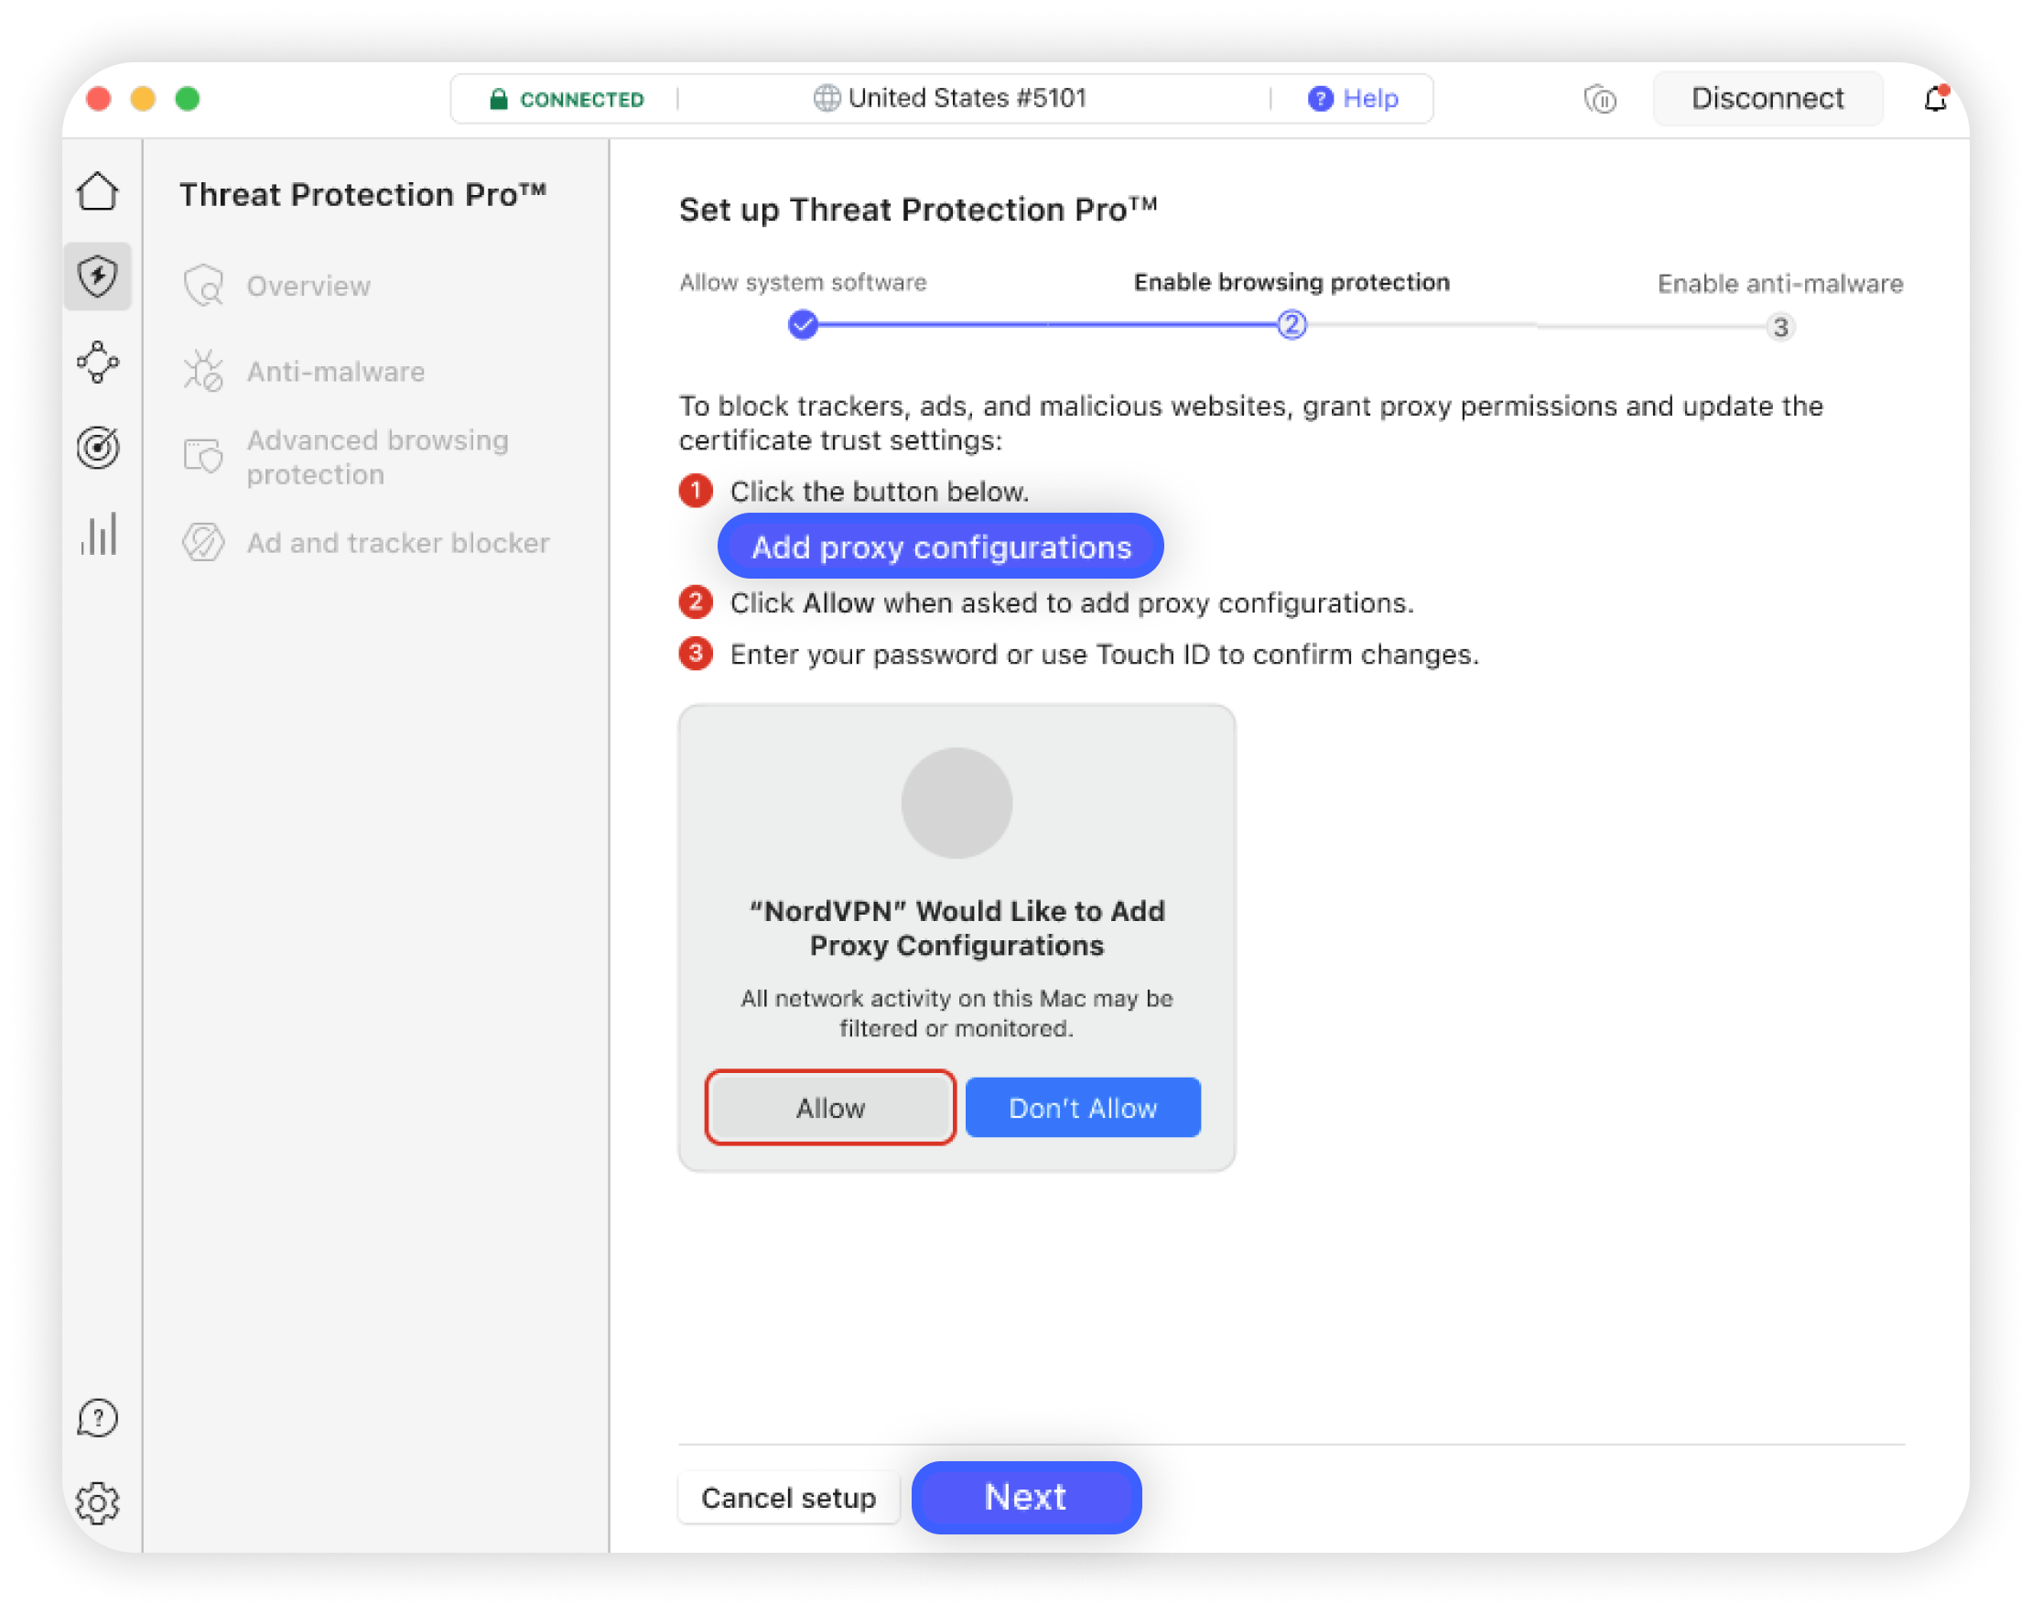This screenshot has height=1615, width=2032.
Task: Open the Home icon in sidebar
Action: click(98, 191)
